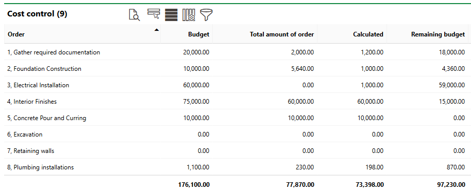Click Interior Finishes budget 75,000.00

[196, 102]
